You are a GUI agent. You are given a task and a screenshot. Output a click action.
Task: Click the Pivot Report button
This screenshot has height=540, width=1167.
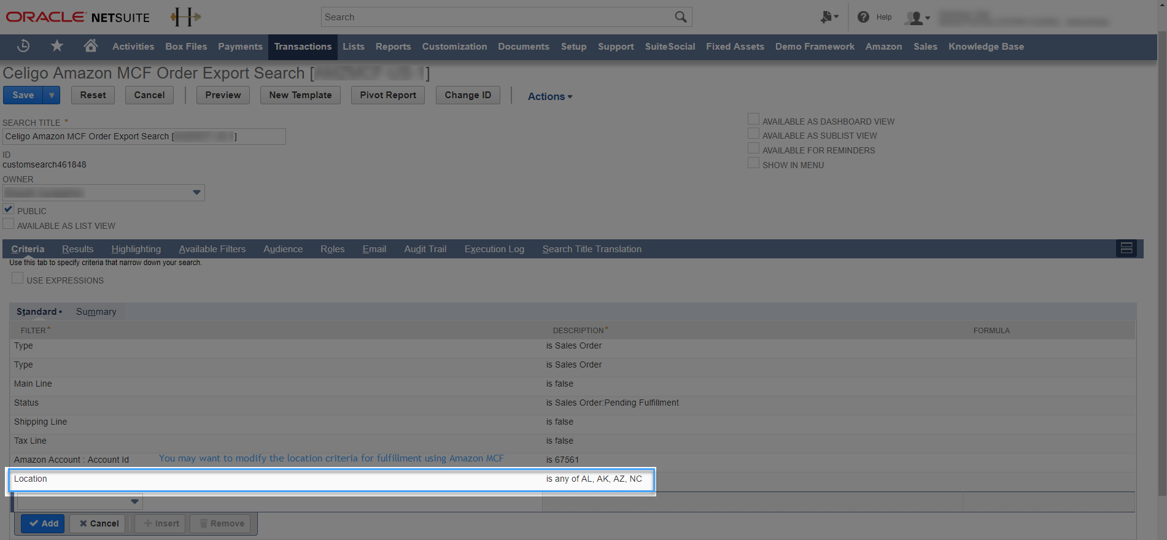click(x=388, y=95)
